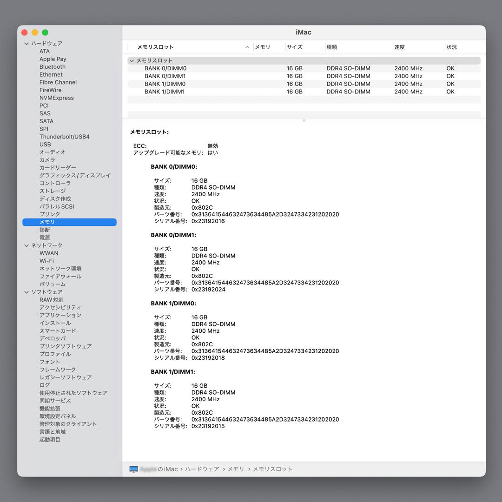Select インストール in the sidebar
Viewport: 502px width, 502px height.
click(55, 323)
